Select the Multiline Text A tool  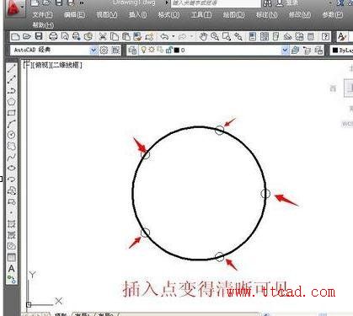pyautogui.click(x=12, y=269)
